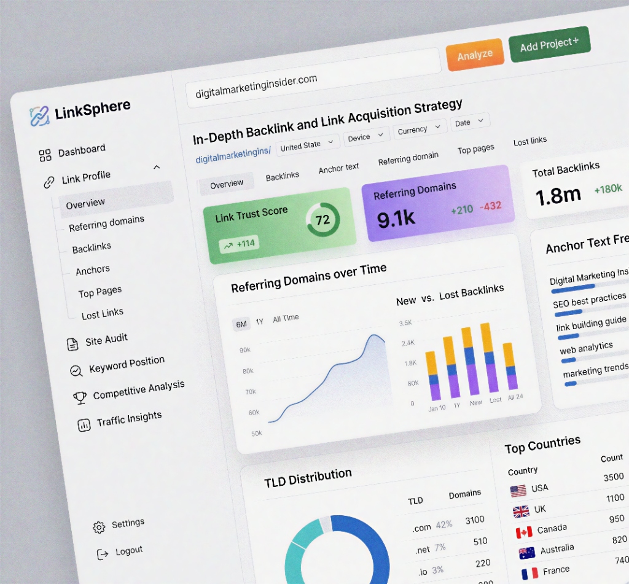
Task: Click the Keyword Position chart icon
Action: point(76,371)
